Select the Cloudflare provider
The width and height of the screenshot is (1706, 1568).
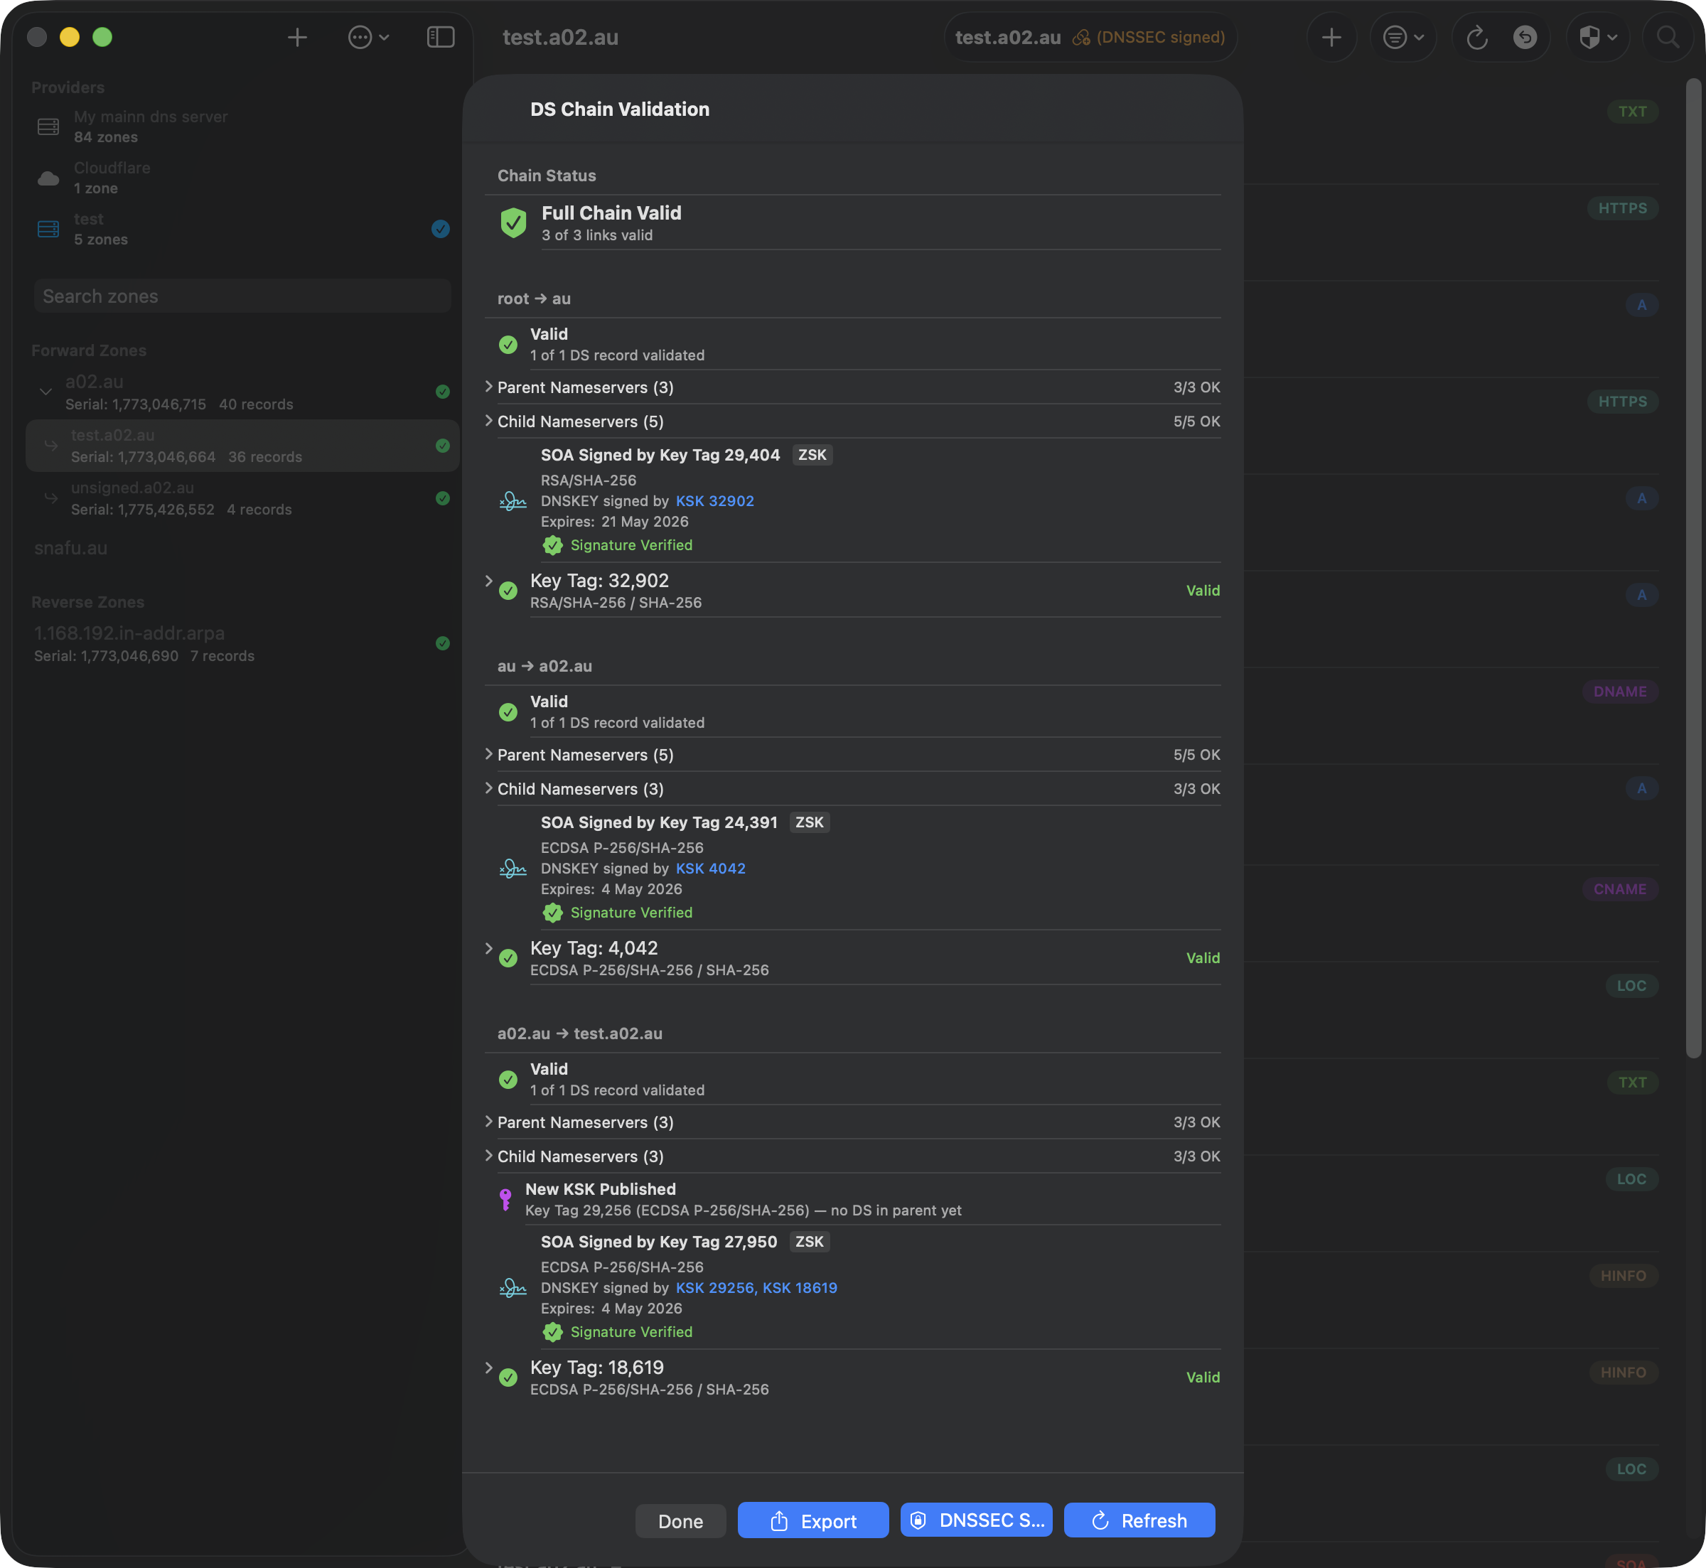tap(242, 178)
